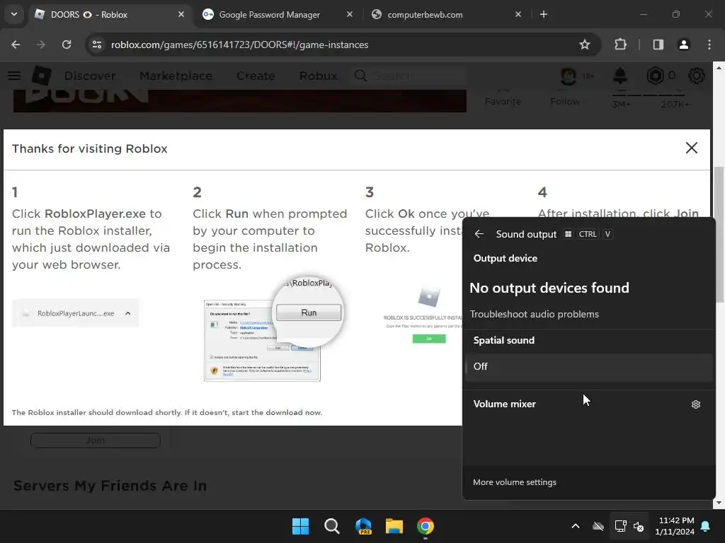This screenshot has height=543, width=725.
Task: Click Troubleshoot audio problems link
Action: point(534,314)
